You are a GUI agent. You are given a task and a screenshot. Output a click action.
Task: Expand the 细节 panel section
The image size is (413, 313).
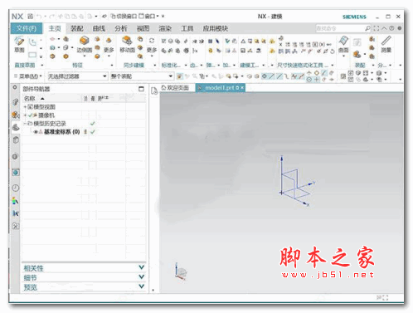[84, 277]
